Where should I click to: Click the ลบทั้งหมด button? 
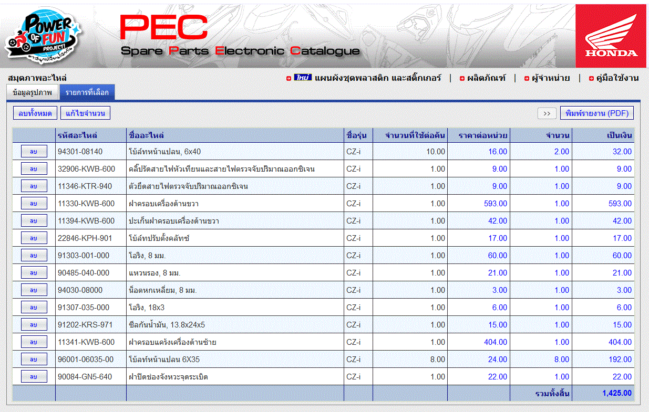tap(35, 113)
